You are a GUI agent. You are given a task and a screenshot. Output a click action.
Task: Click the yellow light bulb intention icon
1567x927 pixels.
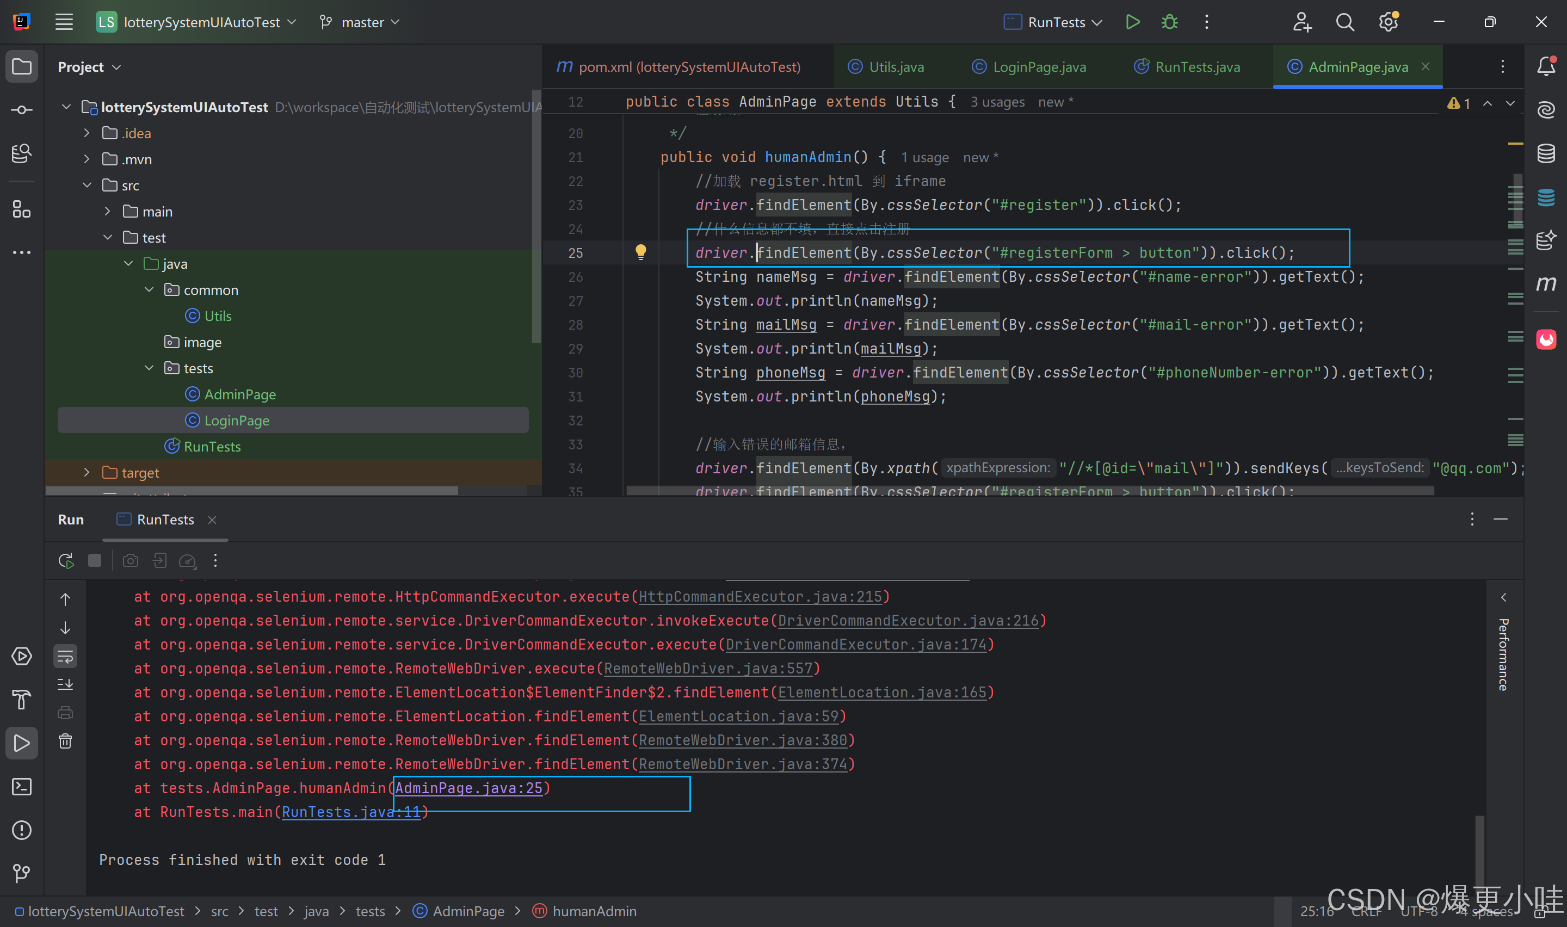[640, 252]
